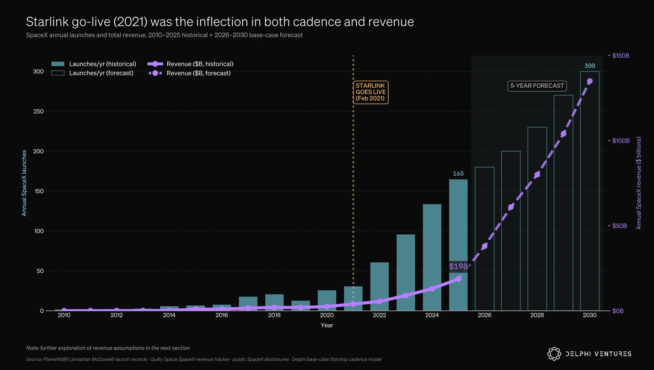The width and height of the screenshot is (654, 370).
Task: Click the 2024 historical launches bar
Action: click(432, 257)
